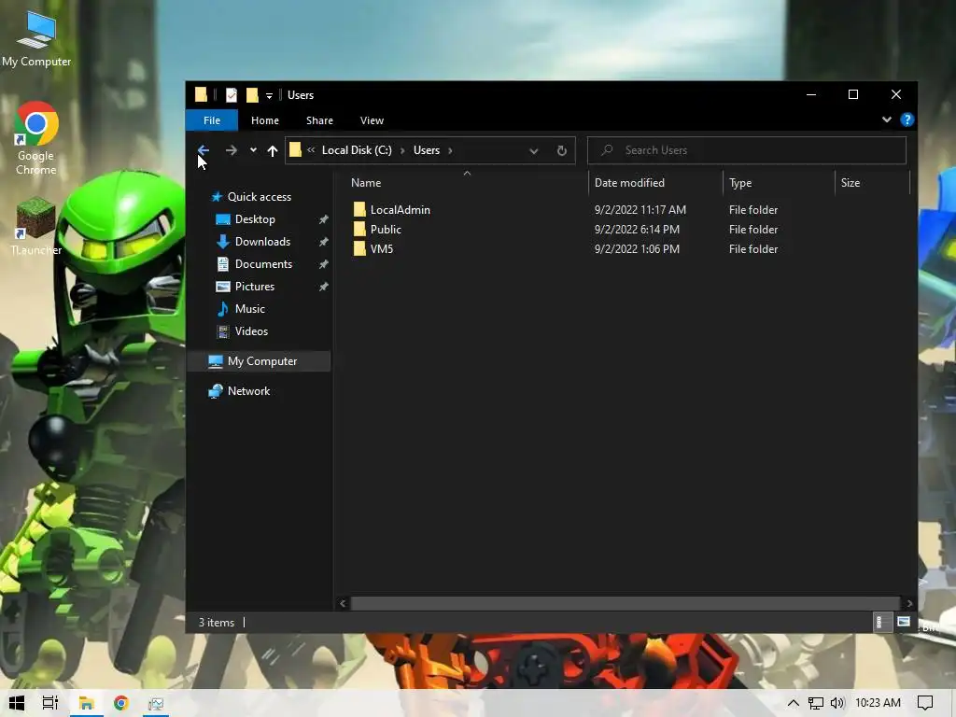Expand the address bar history dropdown

(533, 150)
